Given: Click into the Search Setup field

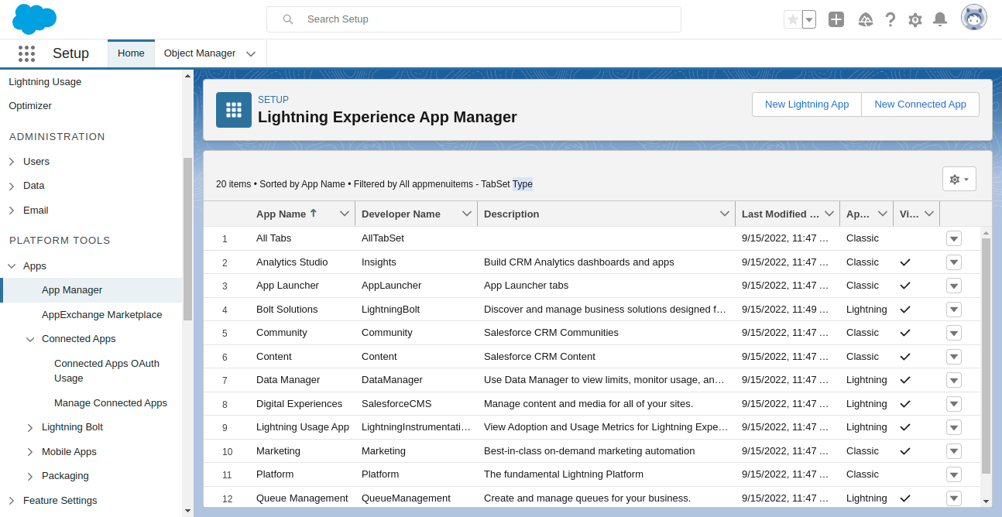Looking at the screenshot, I should (x=474, y=19).
